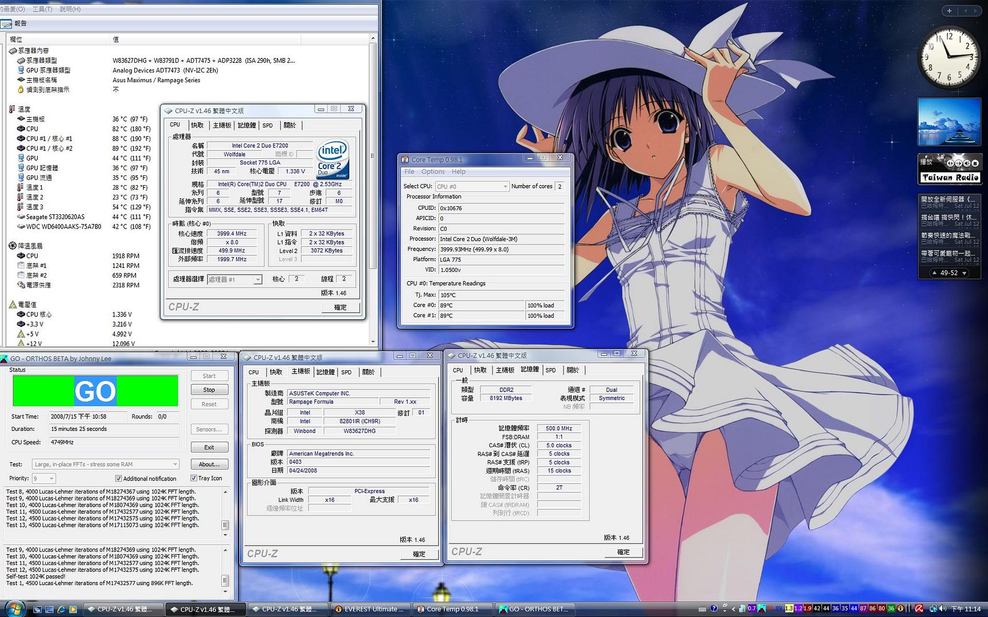
Task: Select the GPU 記憶體 temperature row
Action: click(x=42, y=168)
